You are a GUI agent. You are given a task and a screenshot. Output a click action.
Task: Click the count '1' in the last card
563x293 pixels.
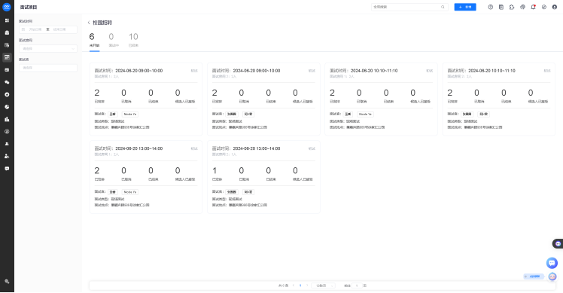tap(215, 170)
